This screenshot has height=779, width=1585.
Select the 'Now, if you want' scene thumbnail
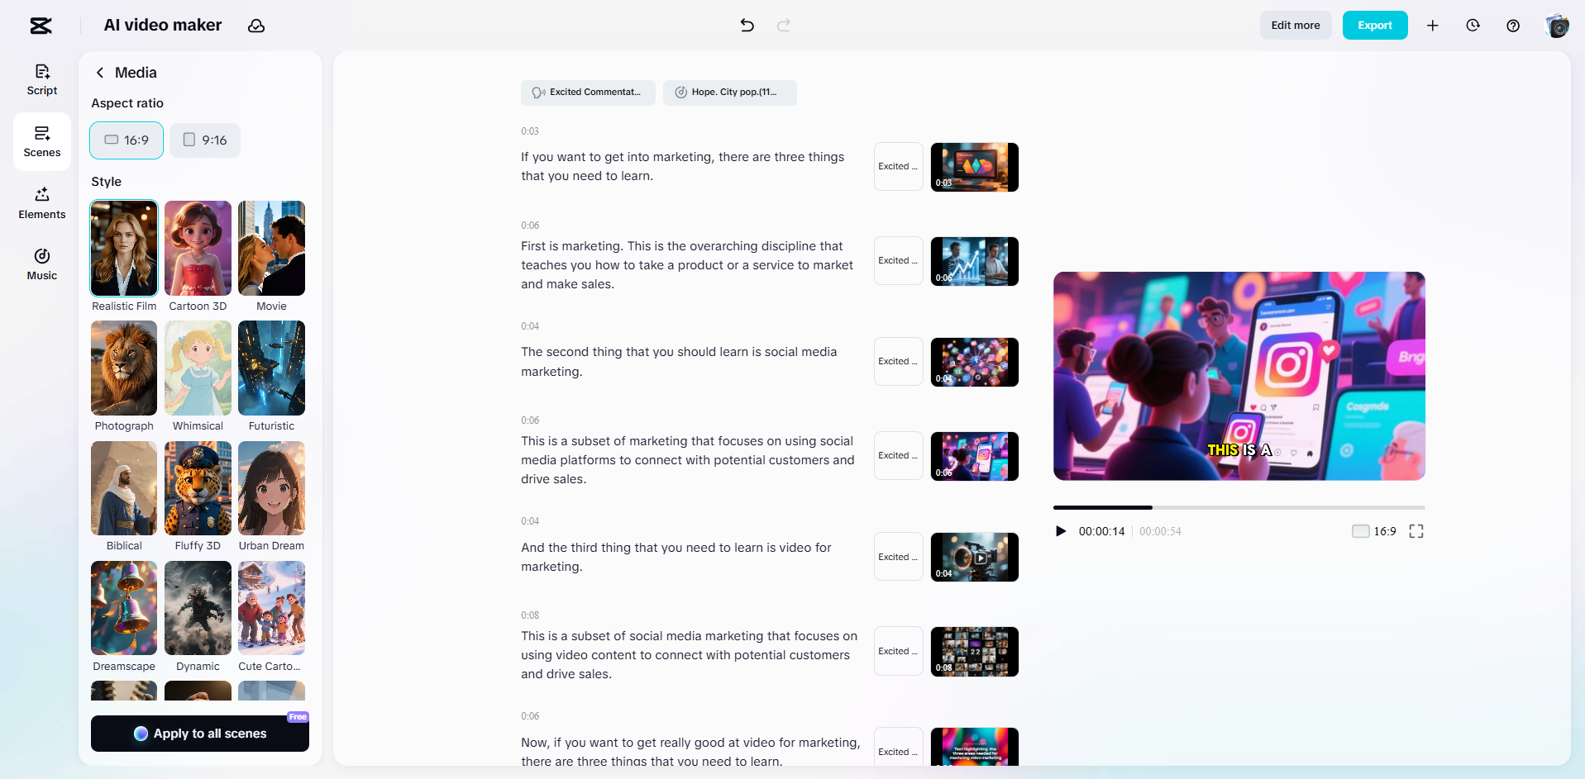coord(975,747)
